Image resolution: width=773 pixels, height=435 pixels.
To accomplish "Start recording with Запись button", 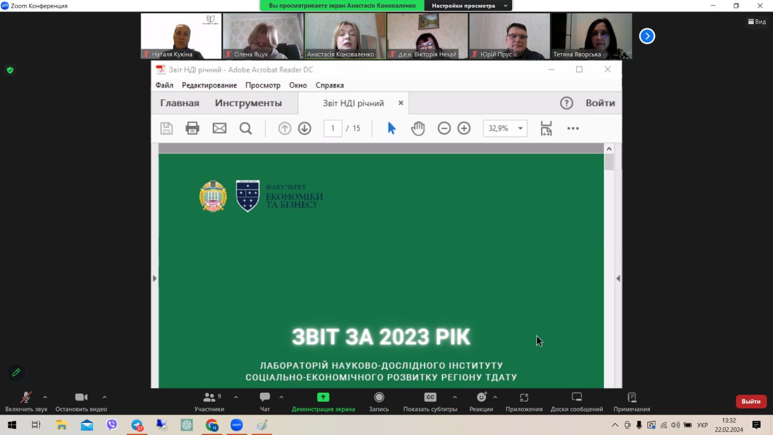I will click(x=379, y=401).
